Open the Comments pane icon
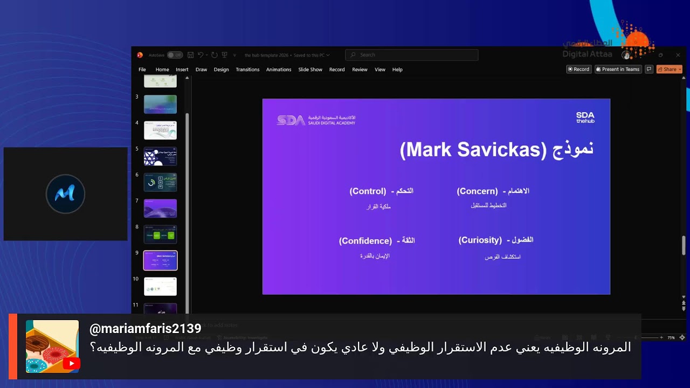Viewport: 690px width, 388px height. (649, 69)
